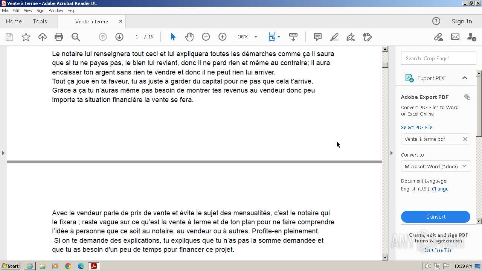Click the scrolling mode keyboard icon

point(293,37)
